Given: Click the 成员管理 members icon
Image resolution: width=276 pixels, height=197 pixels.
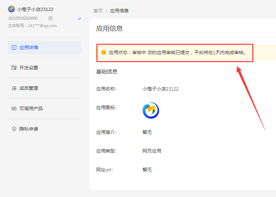Looking at the screenshot, I should point(14,88).
